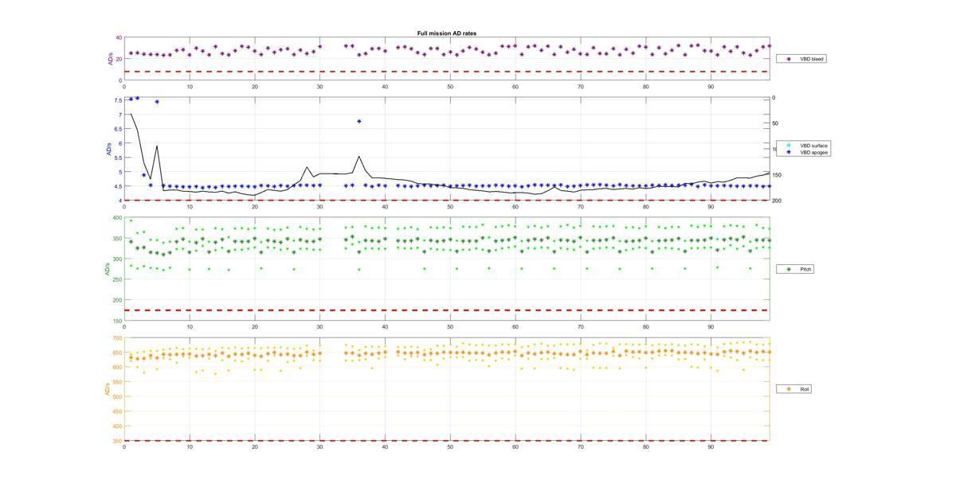
Task: Click the green AD/s axis label
Action: [x=107, y=269]
